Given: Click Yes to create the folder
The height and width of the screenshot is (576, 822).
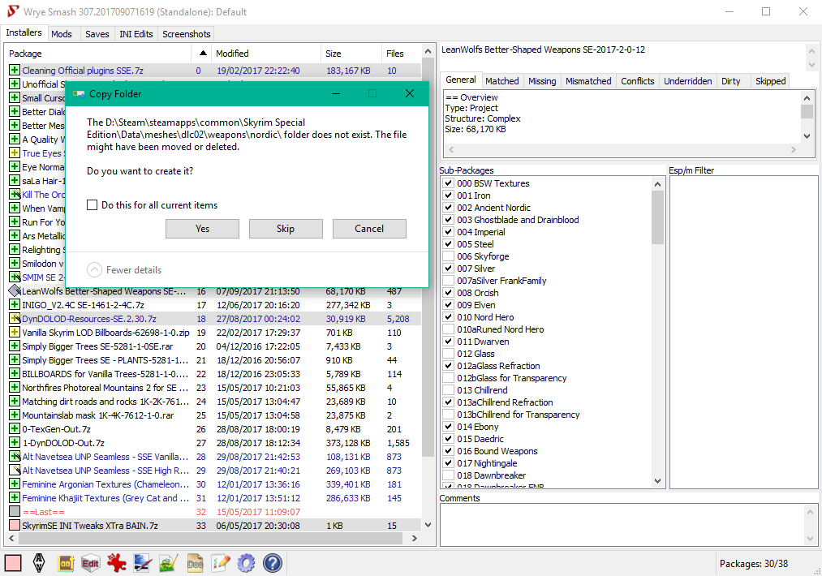Looking at the screenshot, I should click(x=202, y=229).
